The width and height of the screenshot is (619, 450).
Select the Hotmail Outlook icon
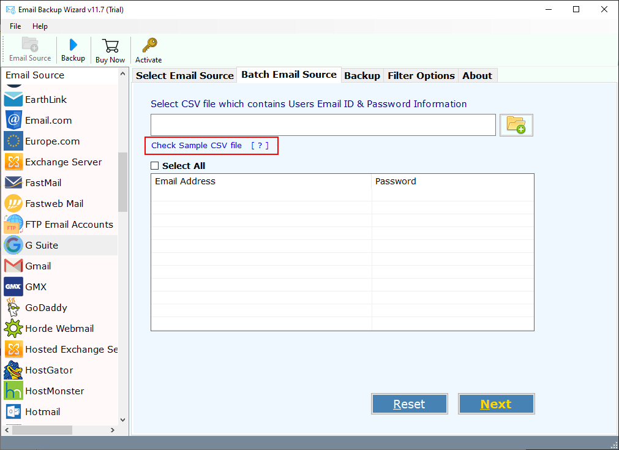[13, 411]
